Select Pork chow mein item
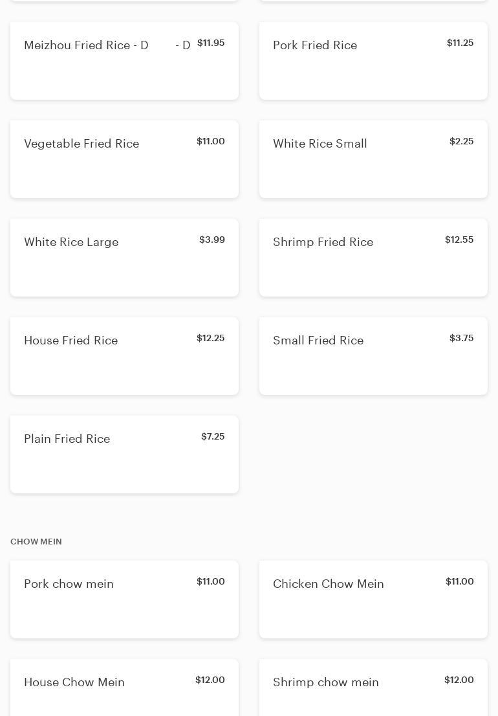The image size is (498, 716). [x=124, y=599]
